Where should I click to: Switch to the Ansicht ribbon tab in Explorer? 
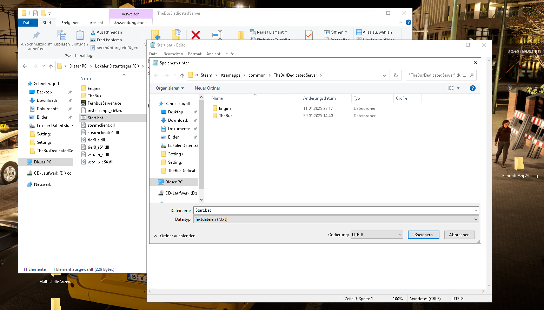point(96,23)
